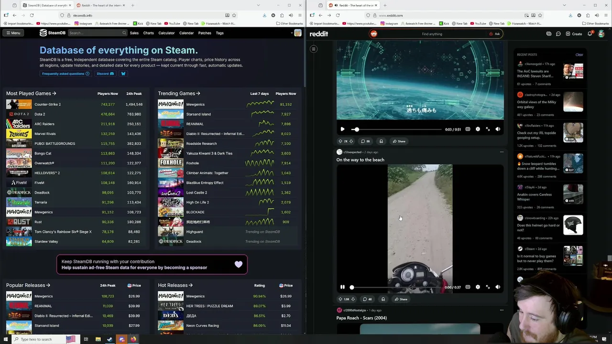This screenshot has width=612, height=344.
Task: Expand the Trending Games list
Action: pos(179,94)
